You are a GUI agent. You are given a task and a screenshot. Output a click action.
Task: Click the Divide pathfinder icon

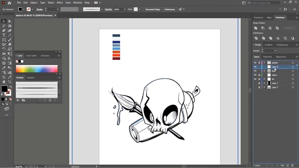coord(256,38)
